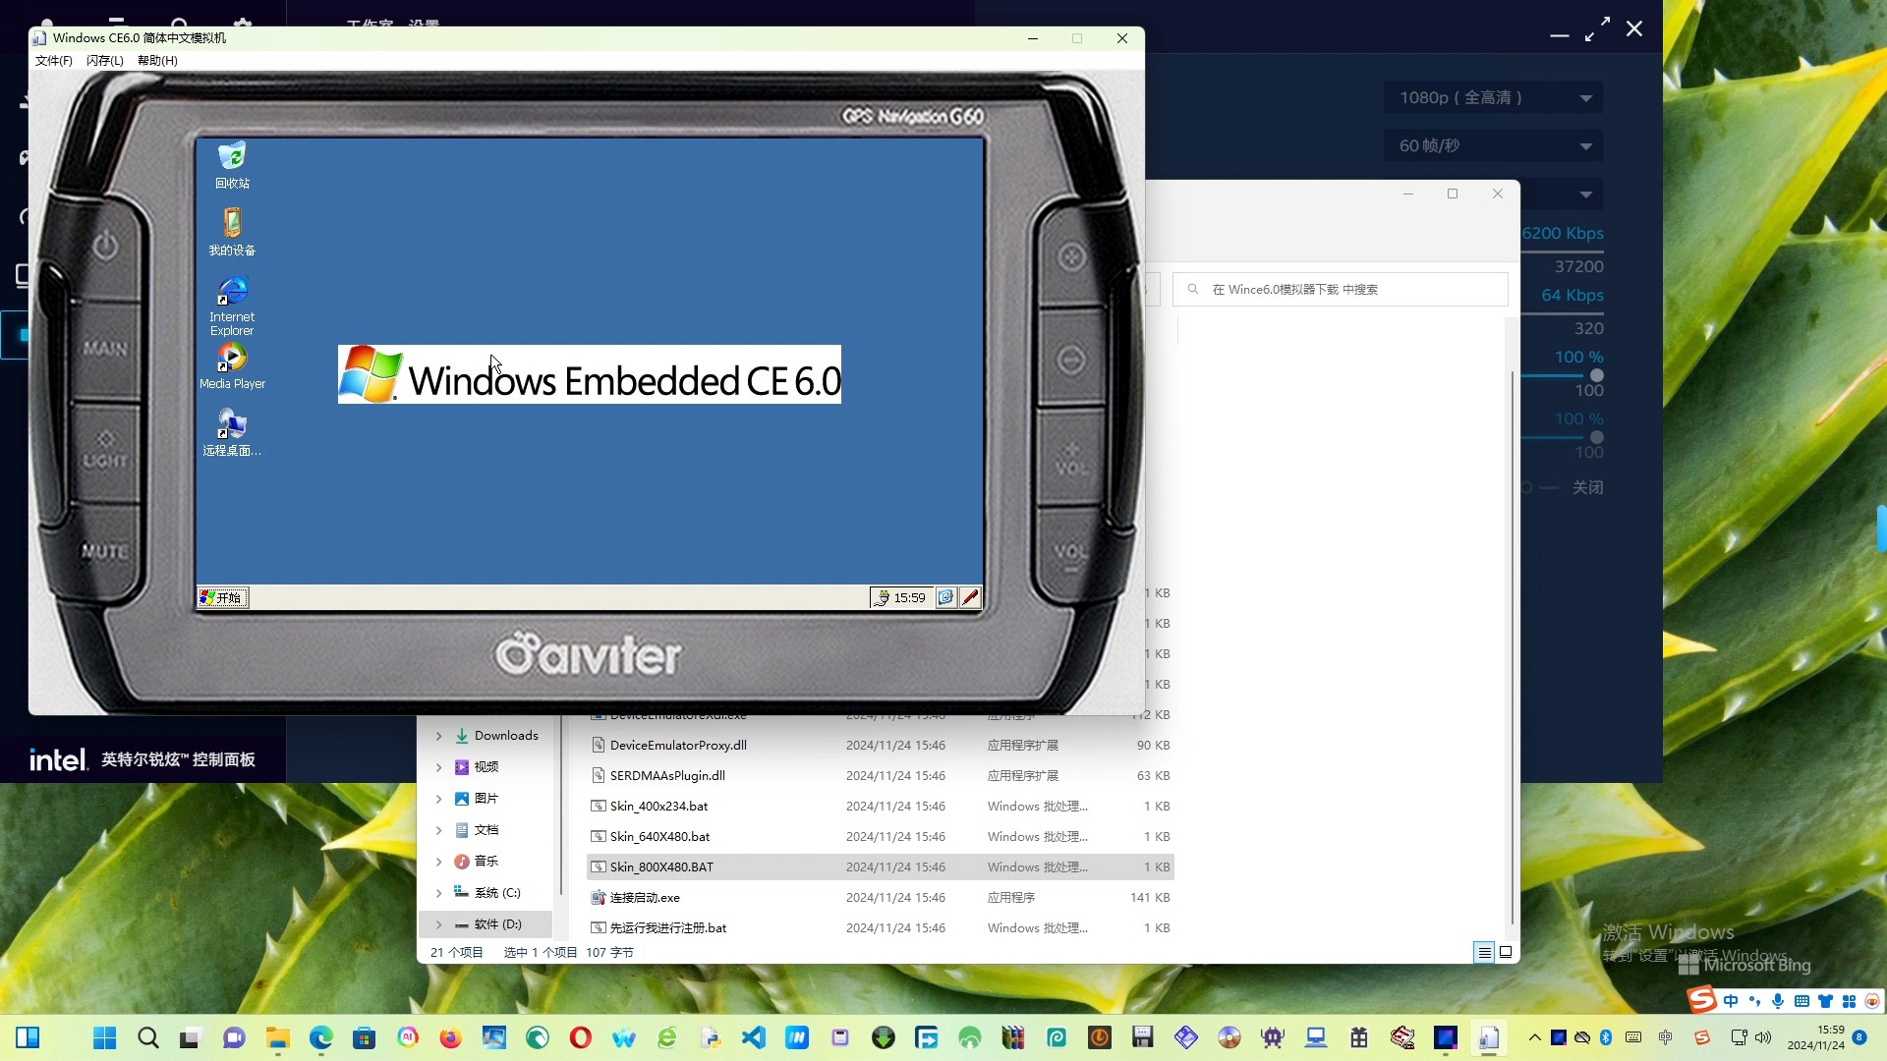Open the 文件(F) menu in emulator
1887x1061 pixels.
(54, 61)
